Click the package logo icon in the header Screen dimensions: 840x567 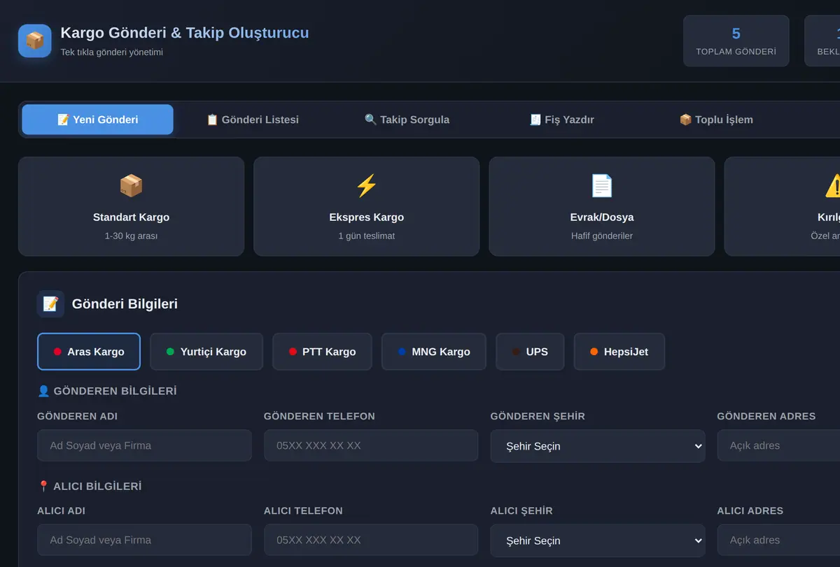pyautogui.click(x=35, y=41)
